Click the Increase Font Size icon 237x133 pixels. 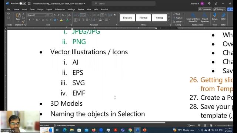point(54,15)
